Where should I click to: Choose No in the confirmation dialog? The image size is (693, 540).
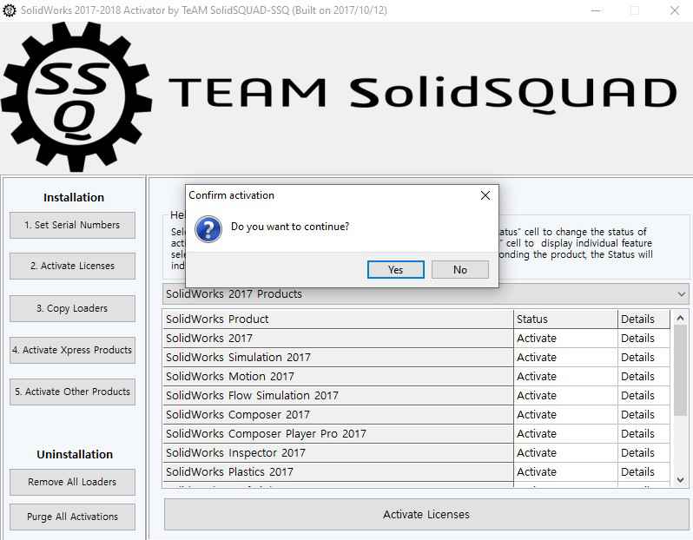coord(459,270)
